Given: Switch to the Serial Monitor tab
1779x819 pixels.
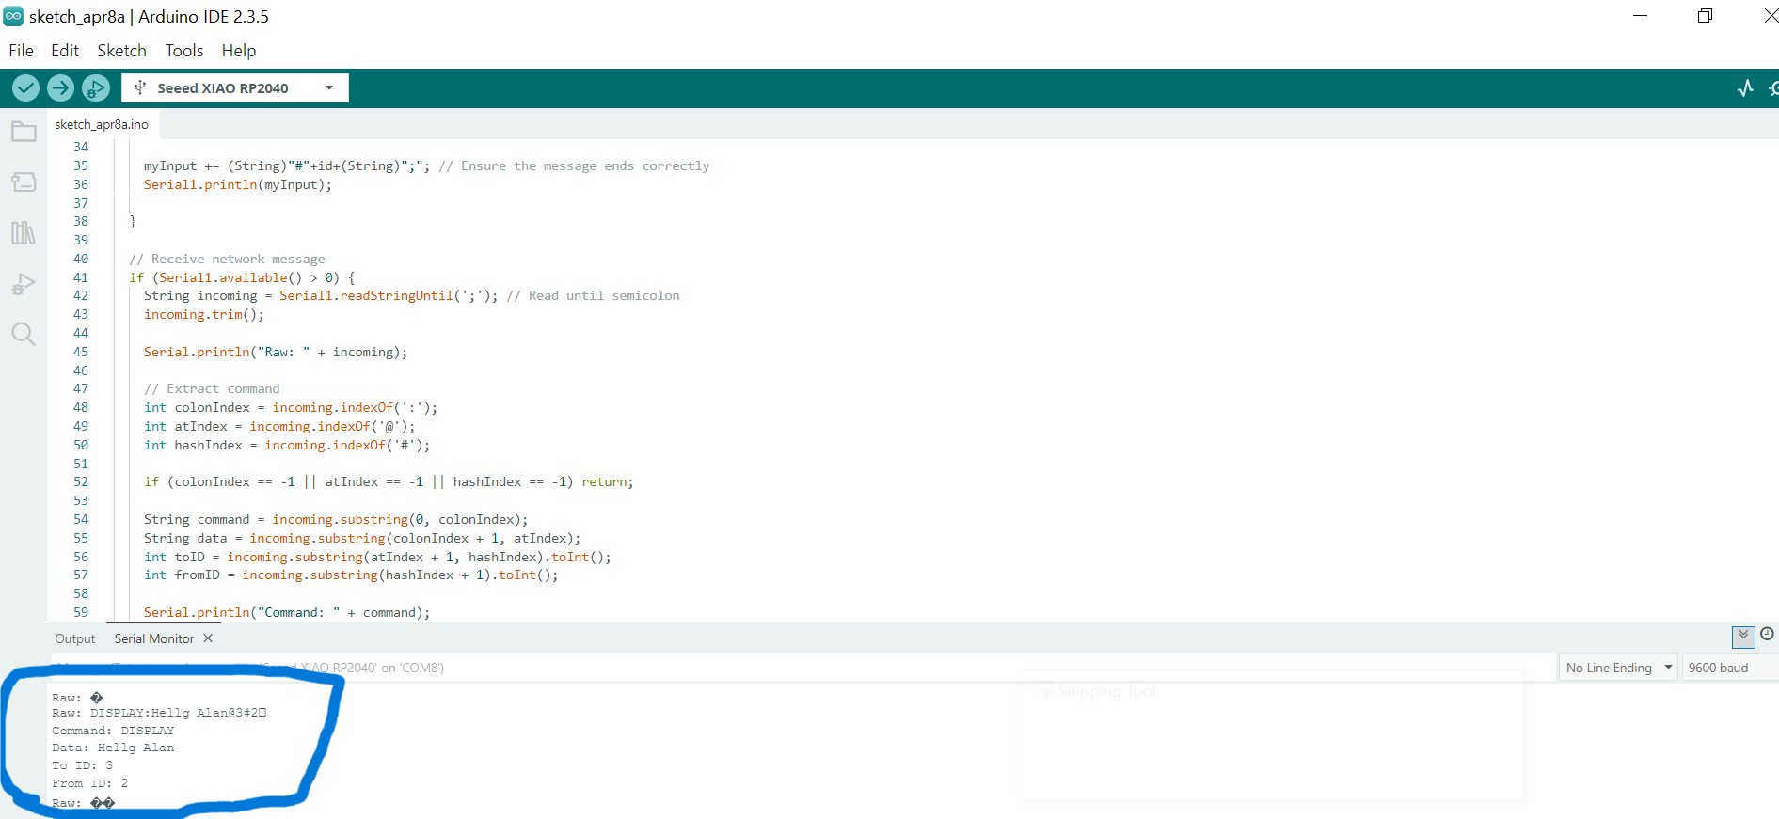Looking at the screenshot, I should 154,638.
